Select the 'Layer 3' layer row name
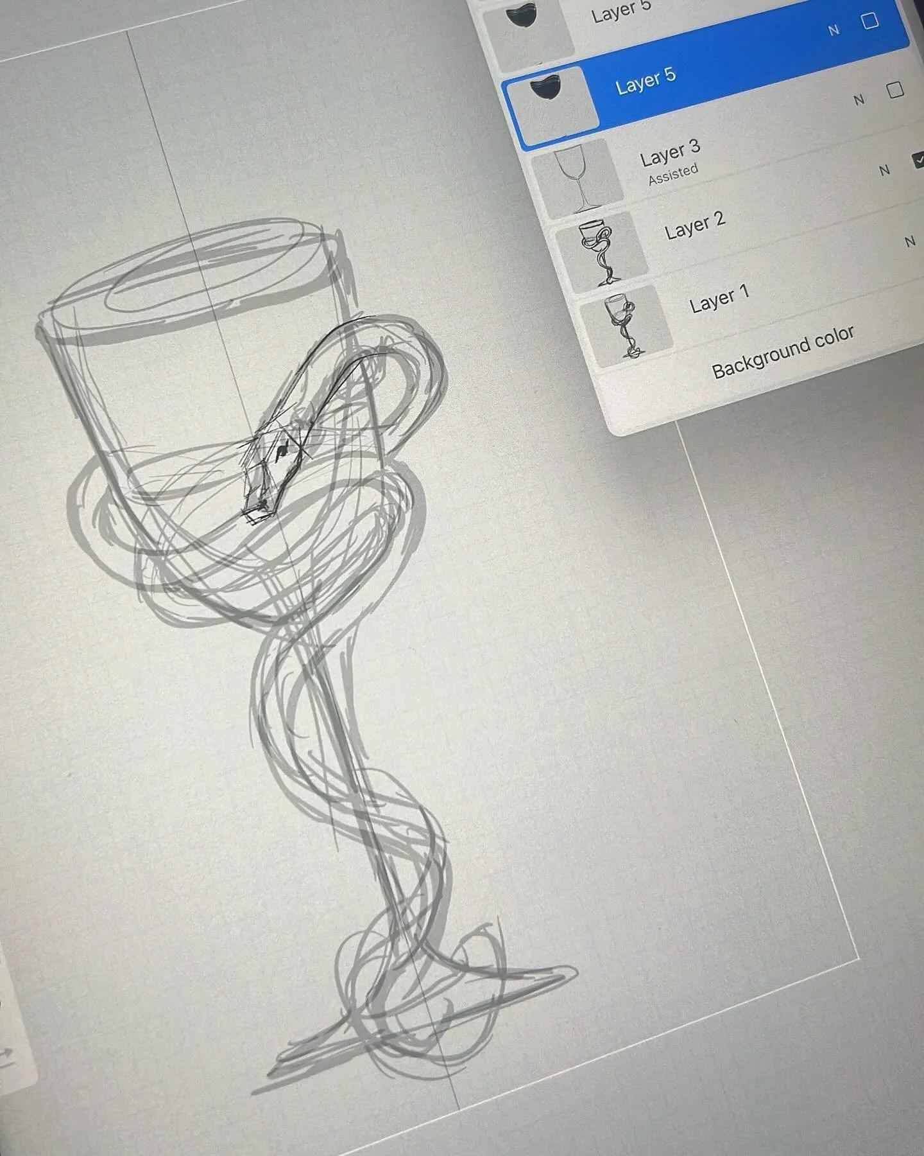This screenshot has height=1156, width=924. pos(670,152)
